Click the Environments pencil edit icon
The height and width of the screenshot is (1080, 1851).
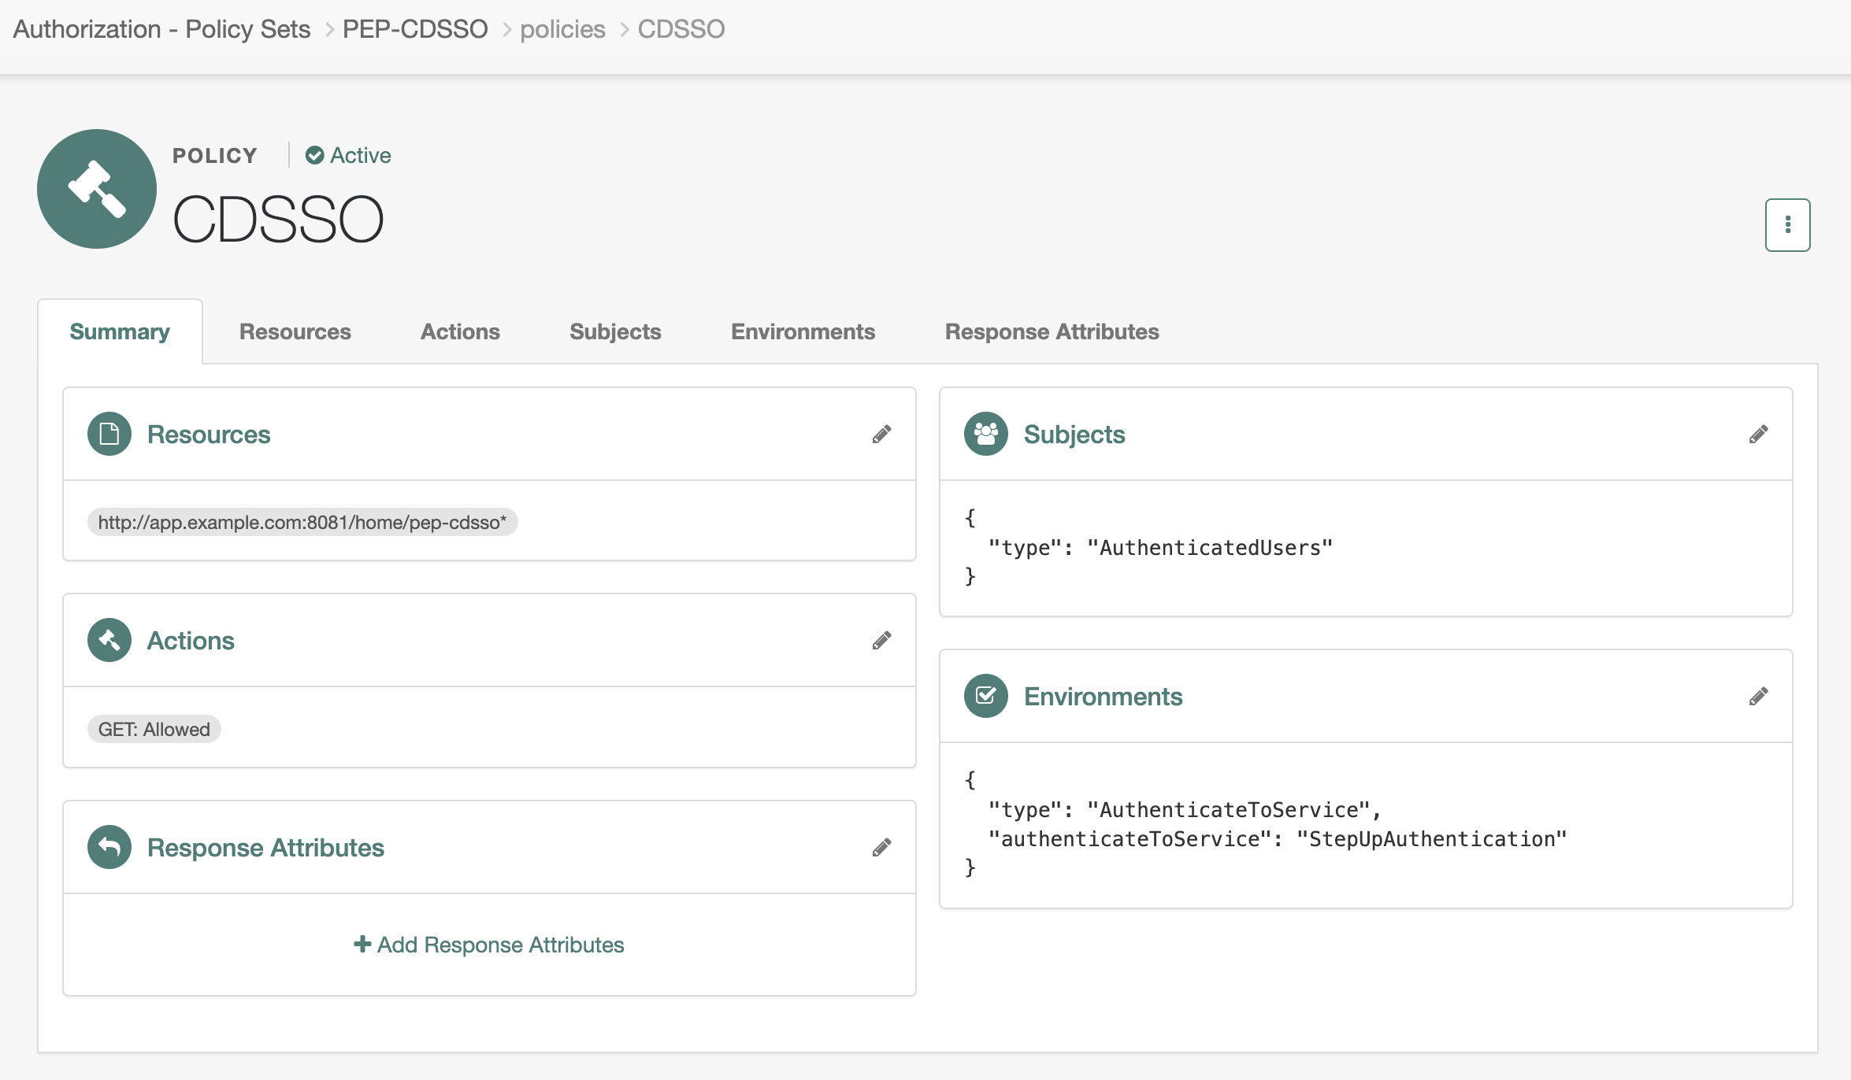click(x=1758, y=697)
